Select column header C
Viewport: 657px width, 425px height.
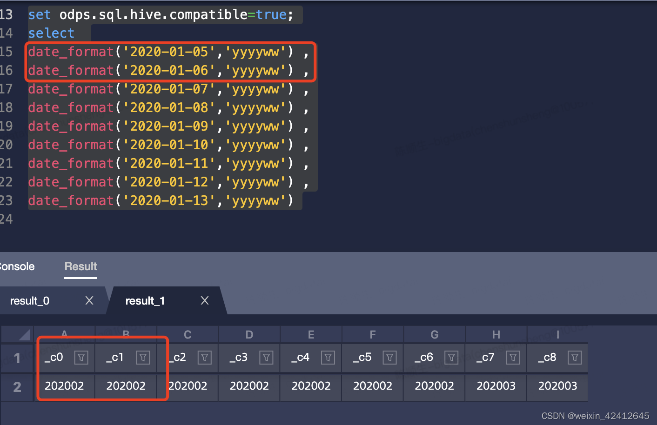(x=188, y=335)
